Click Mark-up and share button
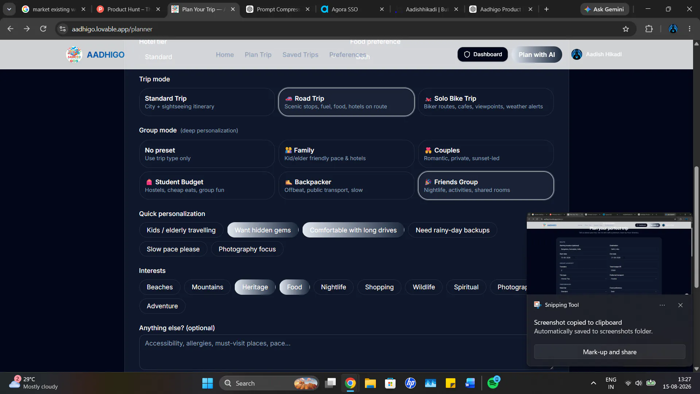This screenshot has height=394, width=700. coord(610,352)
